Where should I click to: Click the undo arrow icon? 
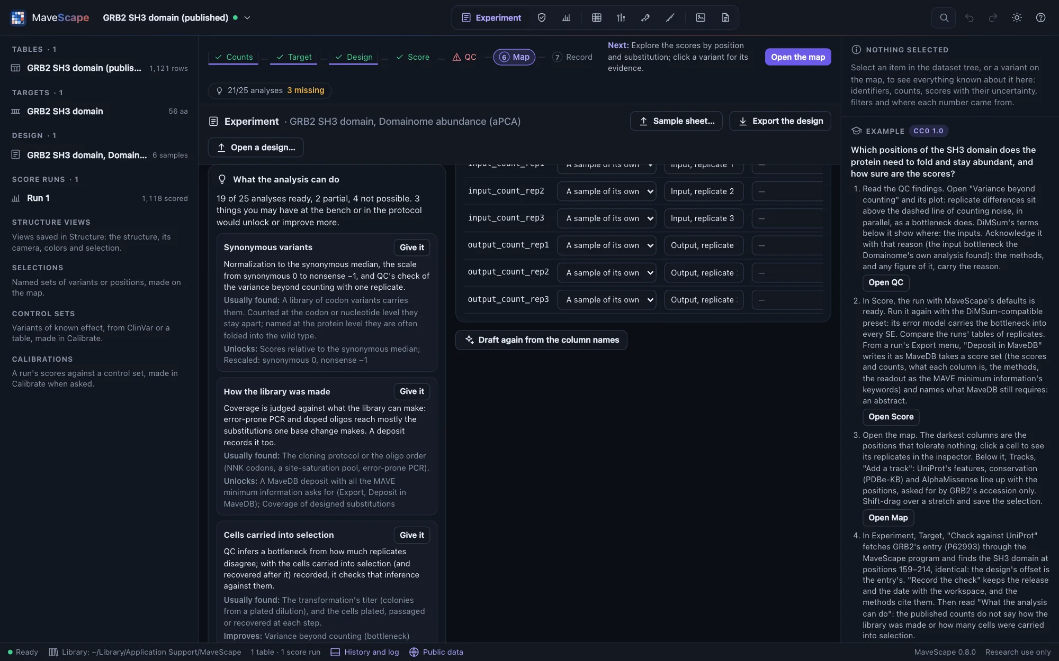tap(970, 17)
